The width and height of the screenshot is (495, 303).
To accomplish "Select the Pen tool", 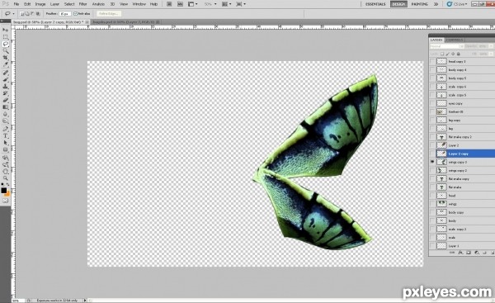I will click(6, 129).
